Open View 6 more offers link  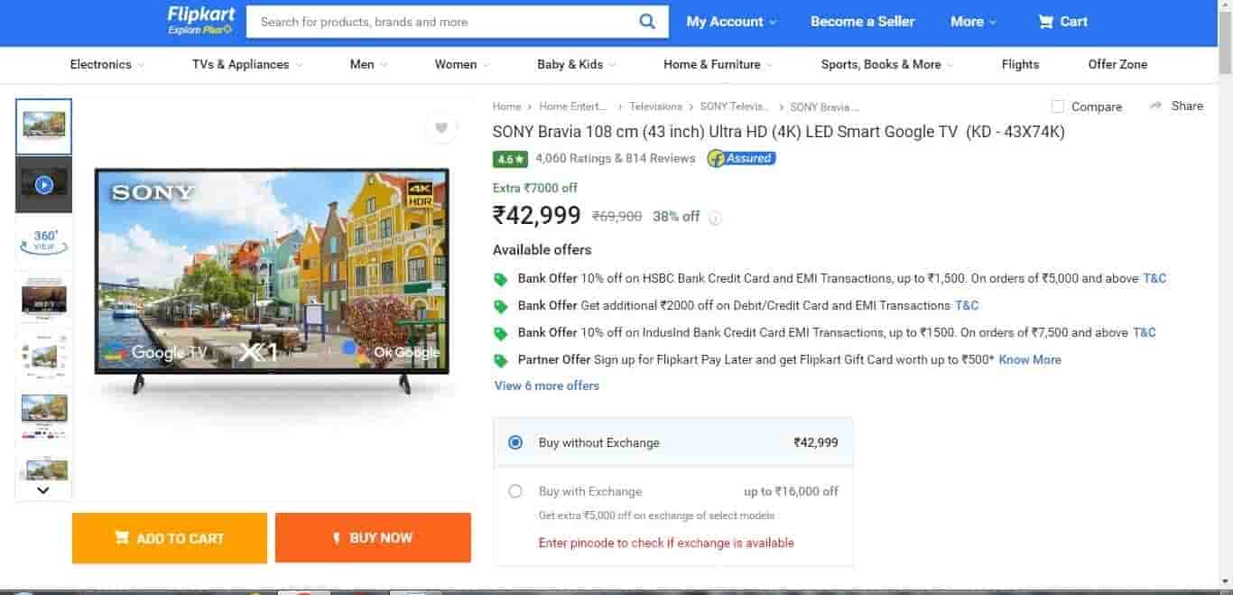547,386
